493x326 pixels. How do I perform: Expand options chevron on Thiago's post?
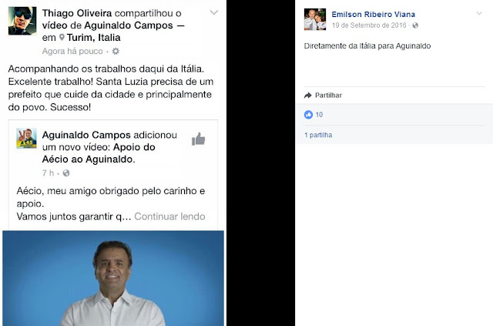click(214, 12)
